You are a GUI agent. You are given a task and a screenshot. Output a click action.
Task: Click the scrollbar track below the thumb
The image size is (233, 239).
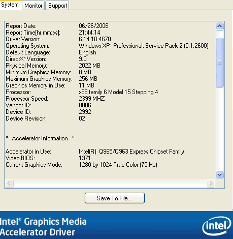click(x=219, y=129)
